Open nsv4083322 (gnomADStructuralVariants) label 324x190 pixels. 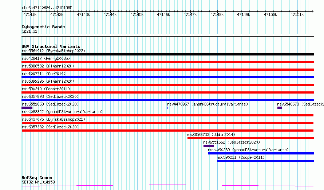tap(62, 112)
